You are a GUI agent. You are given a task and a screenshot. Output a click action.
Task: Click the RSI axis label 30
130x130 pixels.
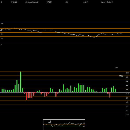(2, 38)
